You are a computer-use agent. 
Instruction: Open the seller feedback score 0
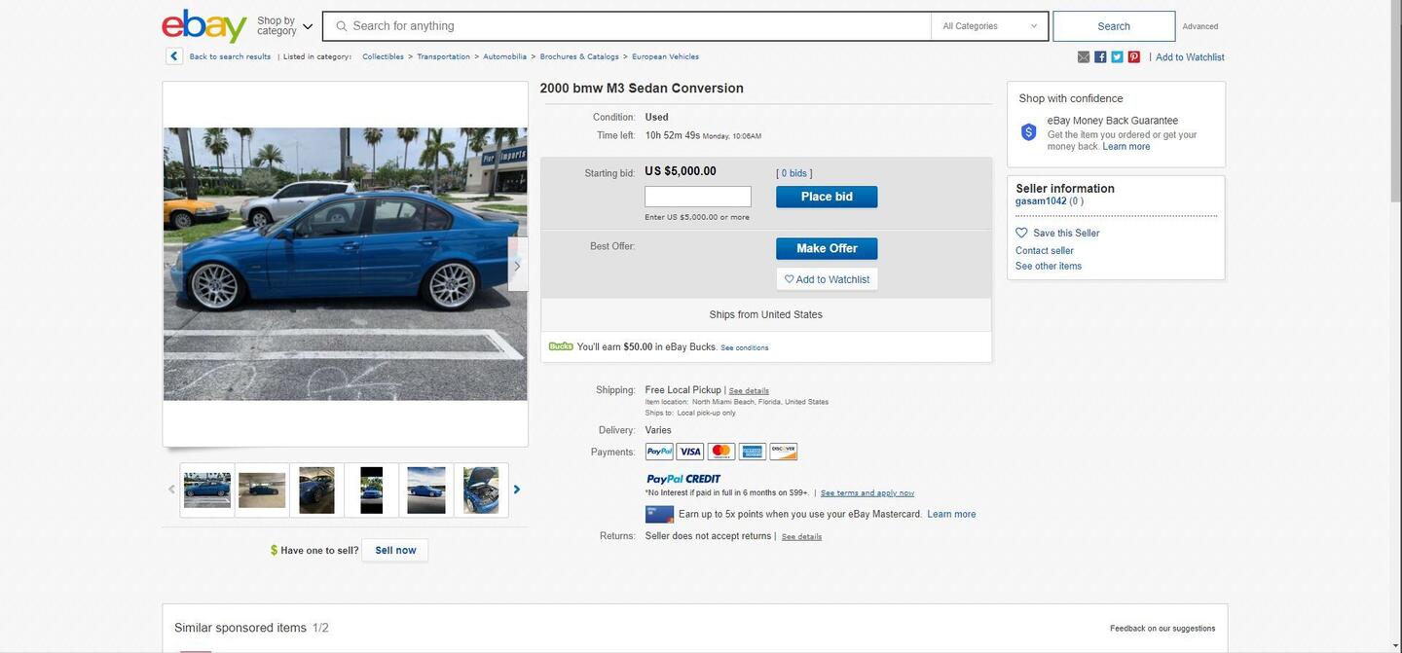tap(1076, 201)
